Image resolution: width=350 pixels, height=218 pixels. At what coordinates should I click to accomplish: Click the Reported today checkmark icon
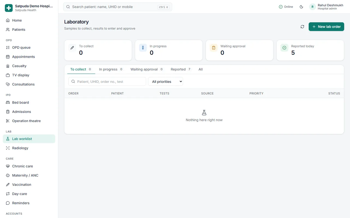pyautogui.click(x=284, y=48)
